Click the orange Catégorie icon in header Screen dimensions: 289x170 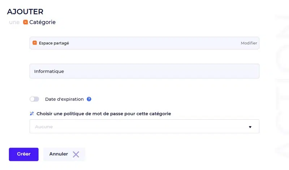pos(25,22)
